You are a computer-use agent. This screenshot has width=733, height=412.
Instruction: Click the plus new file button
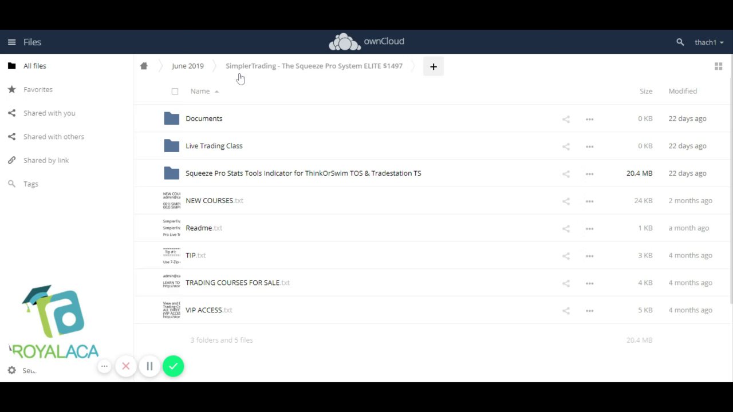(x=434, y=66)
